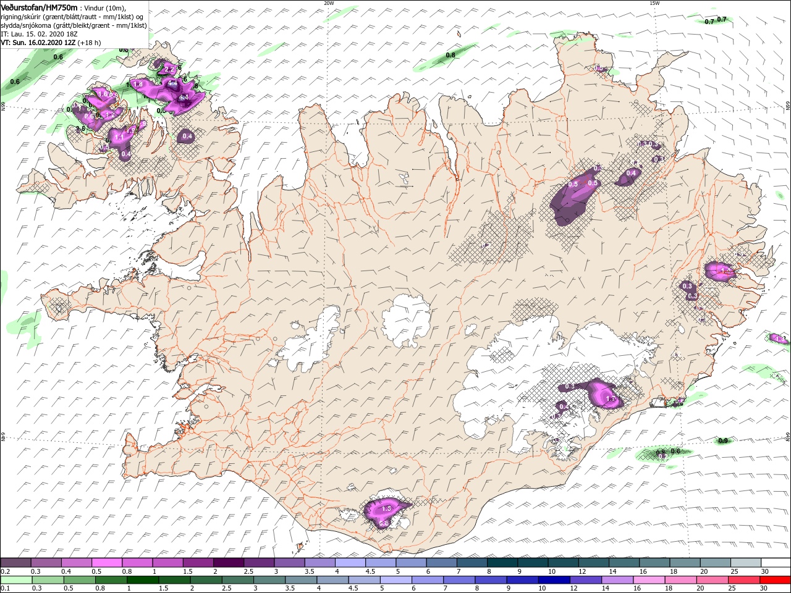This screenshot has height=593, width=791.
Task: Click the '0.9' value on the southeast sea
Action: click(723, 441)
